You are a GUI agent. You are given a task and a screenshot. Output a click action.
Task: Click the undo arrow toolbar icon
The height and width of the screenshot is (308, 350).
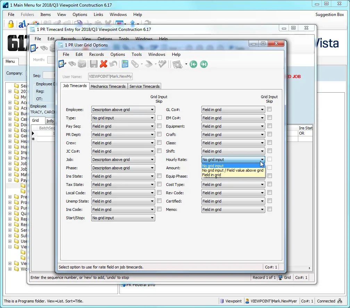(113, 64)
